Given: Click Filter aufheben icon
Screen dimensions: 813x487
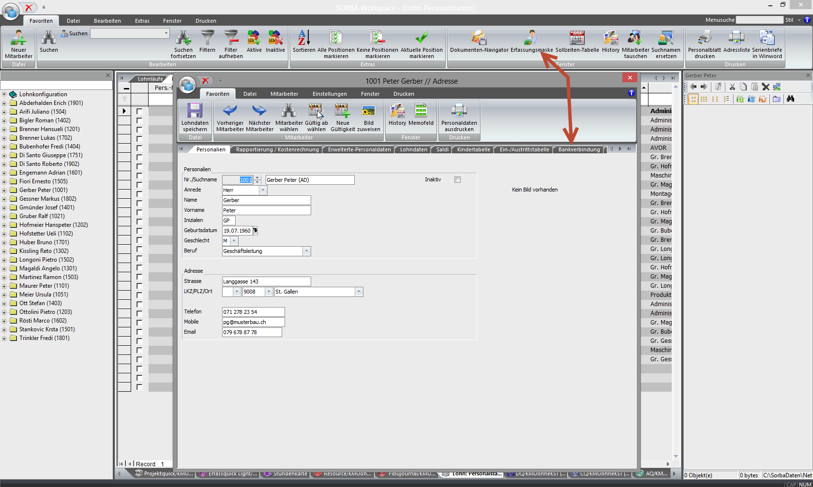Looking at the screenshot, I should [231, 44].
